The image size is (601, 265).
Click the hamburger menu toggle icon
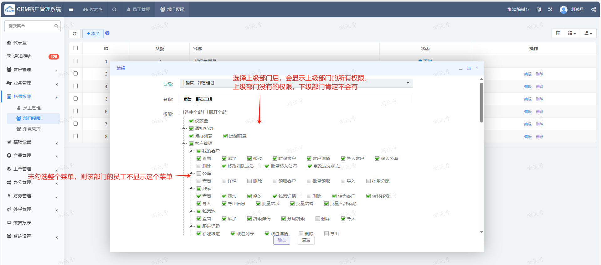tap(71, 9)
